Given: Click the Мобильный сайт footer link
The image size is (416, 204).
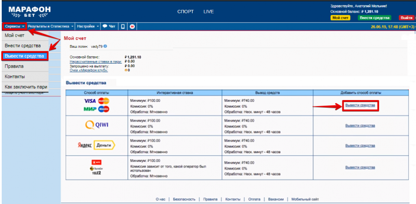Looking at the screenshot, I should tap(305, 199).
